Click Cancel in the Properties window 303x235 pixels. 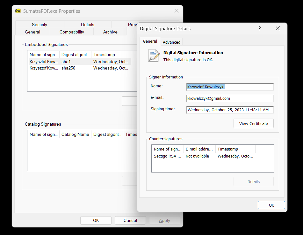(x=130, y=220)
